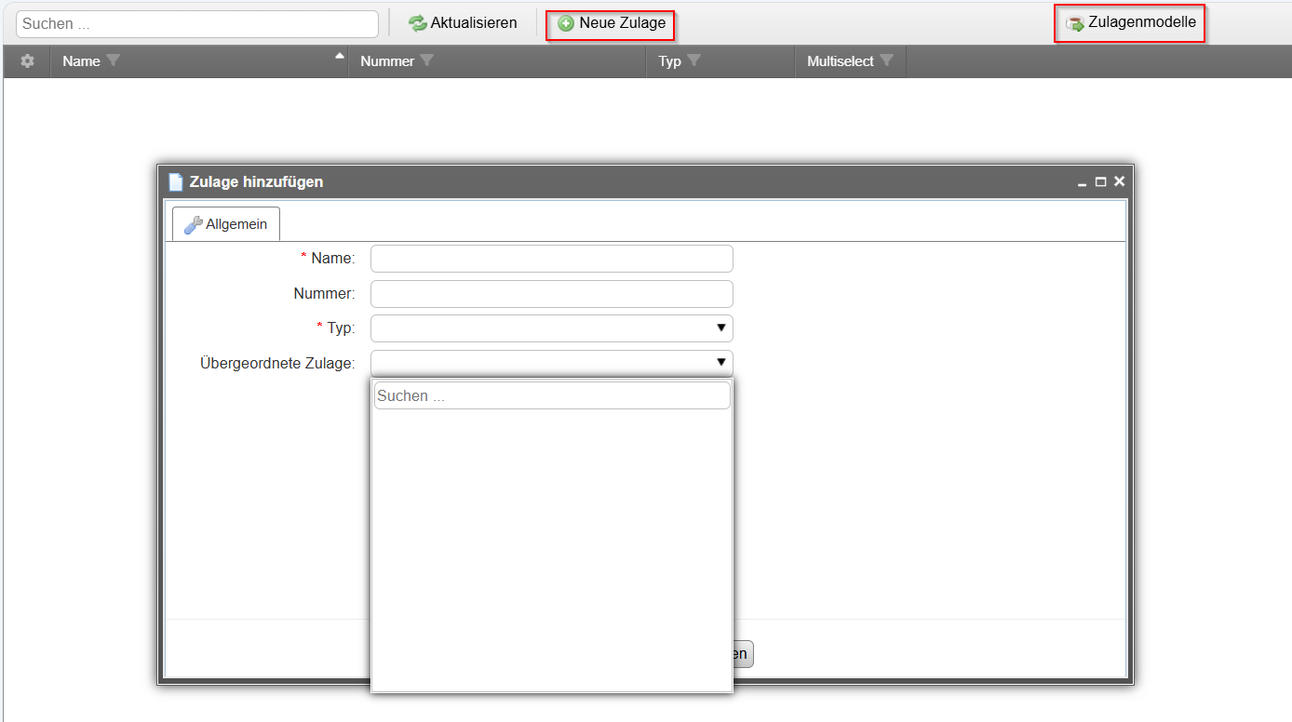Image resolution: width=1292 pixels, height=722 pixels.
Task: Sort by the Typ column header
Action: point(669,61)
